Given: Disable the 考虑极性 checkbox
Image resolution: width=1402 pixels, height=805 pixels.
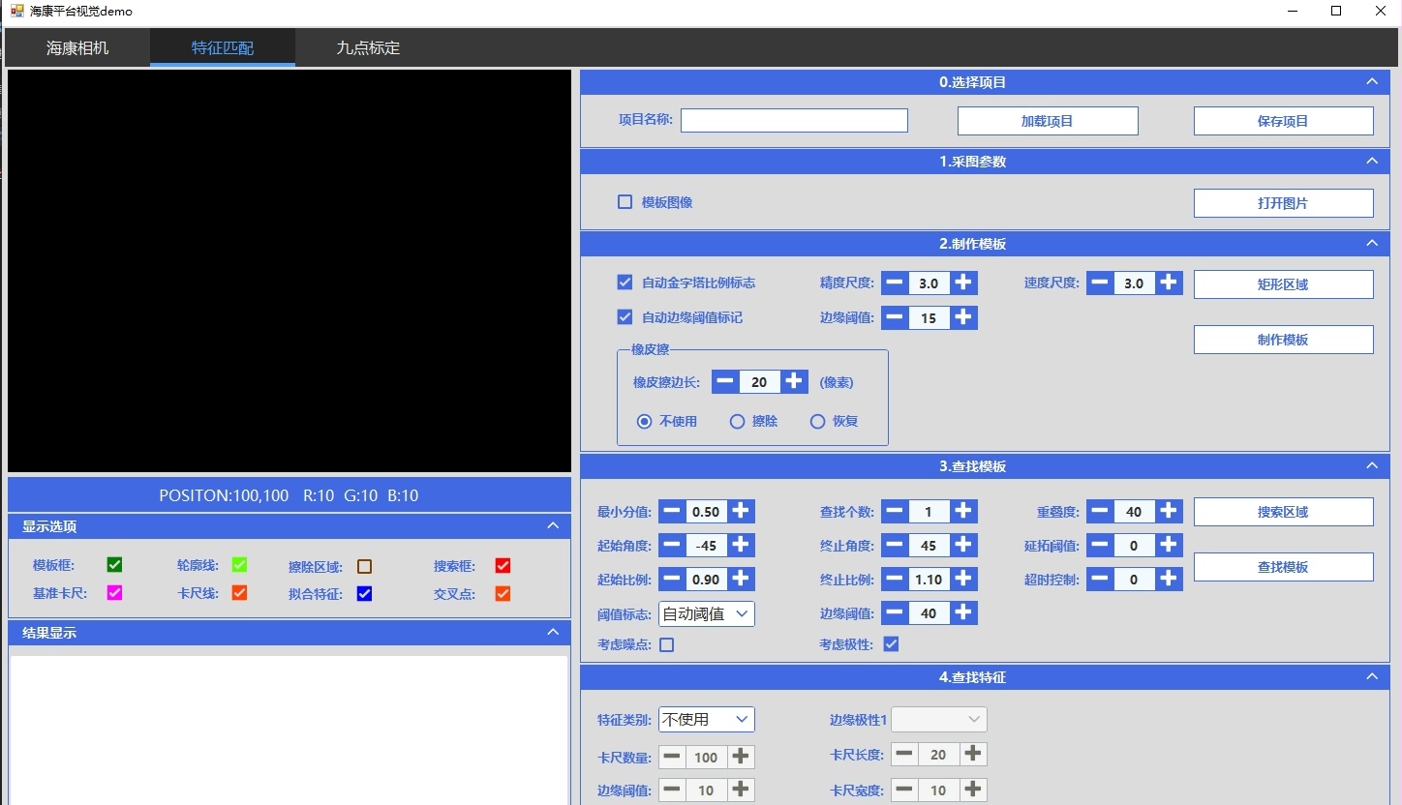Looking at the screenshot, I should (891, 644).
